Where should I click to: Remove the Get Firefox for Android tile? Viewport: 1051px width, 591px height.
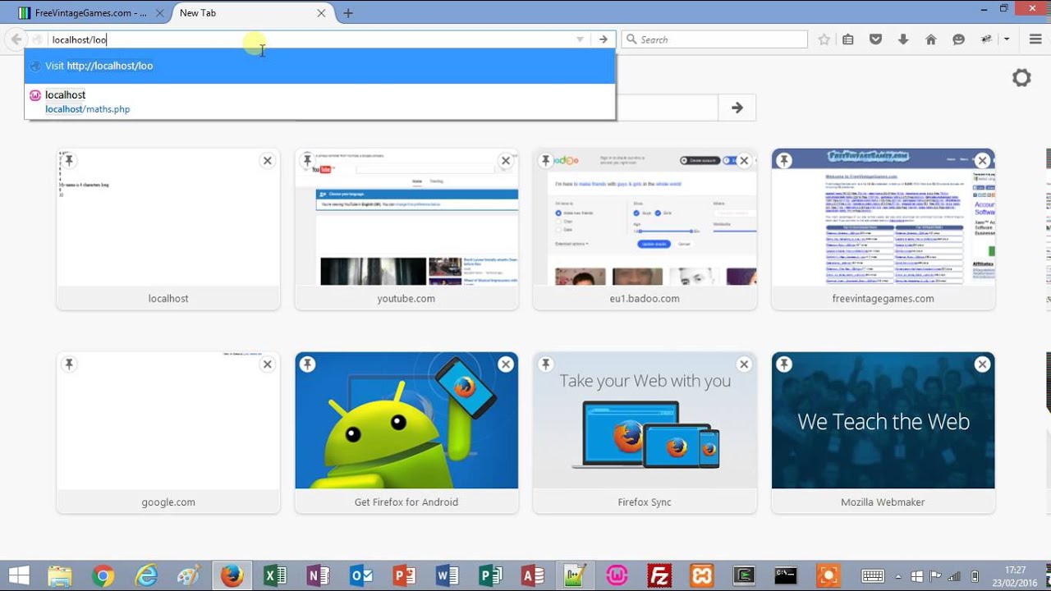point(506,364)
